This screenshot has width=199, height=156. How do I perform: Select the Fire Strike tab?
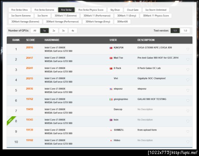tap(66, 10)
